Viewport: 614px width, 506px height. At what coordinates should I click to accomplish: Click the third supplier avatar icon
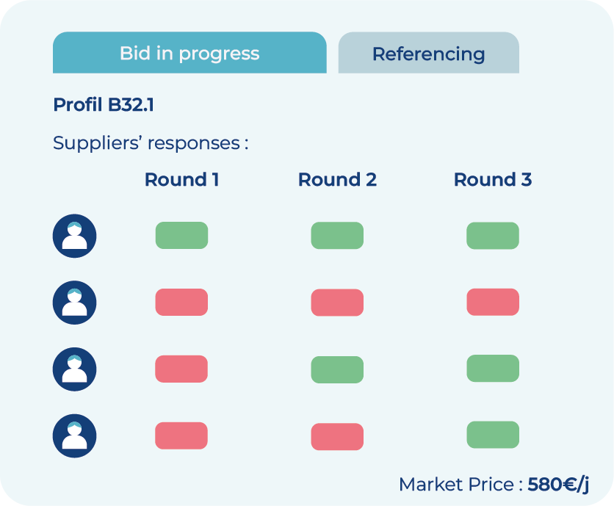click(x=74, y=369)
